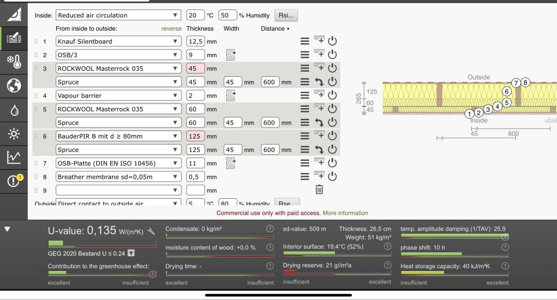Click layer marker 6 in cross-section
The width and height of the screenshot is (557, 300).
click(506, 91)
